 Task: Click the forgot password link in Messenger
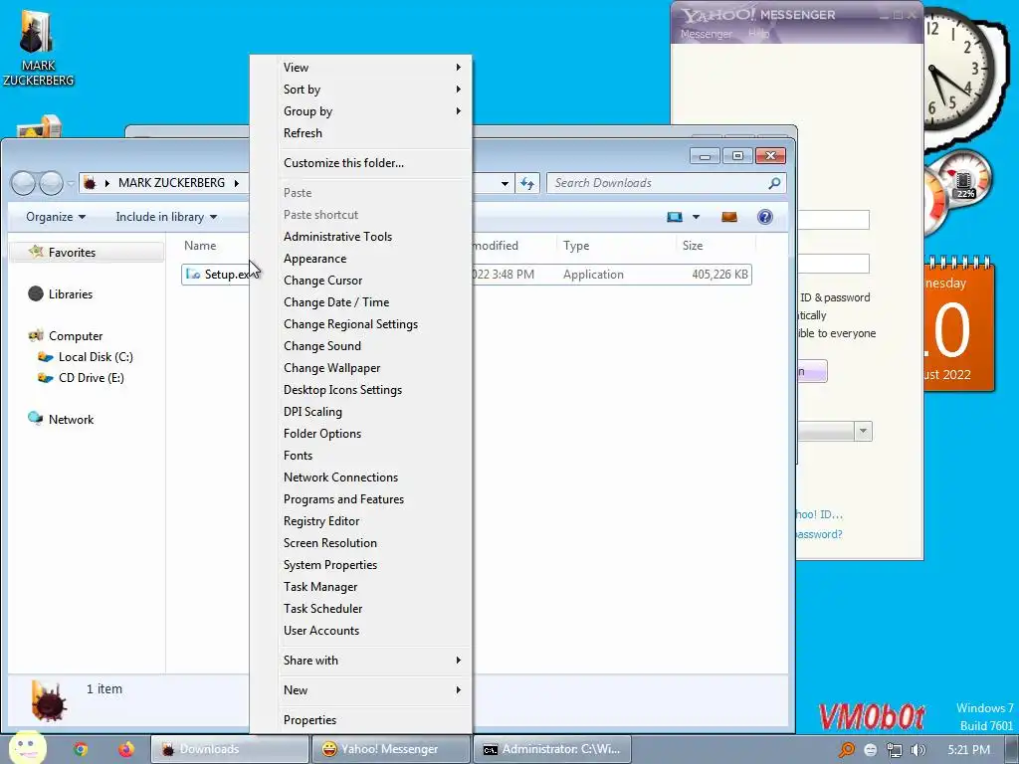coord(820,534)
